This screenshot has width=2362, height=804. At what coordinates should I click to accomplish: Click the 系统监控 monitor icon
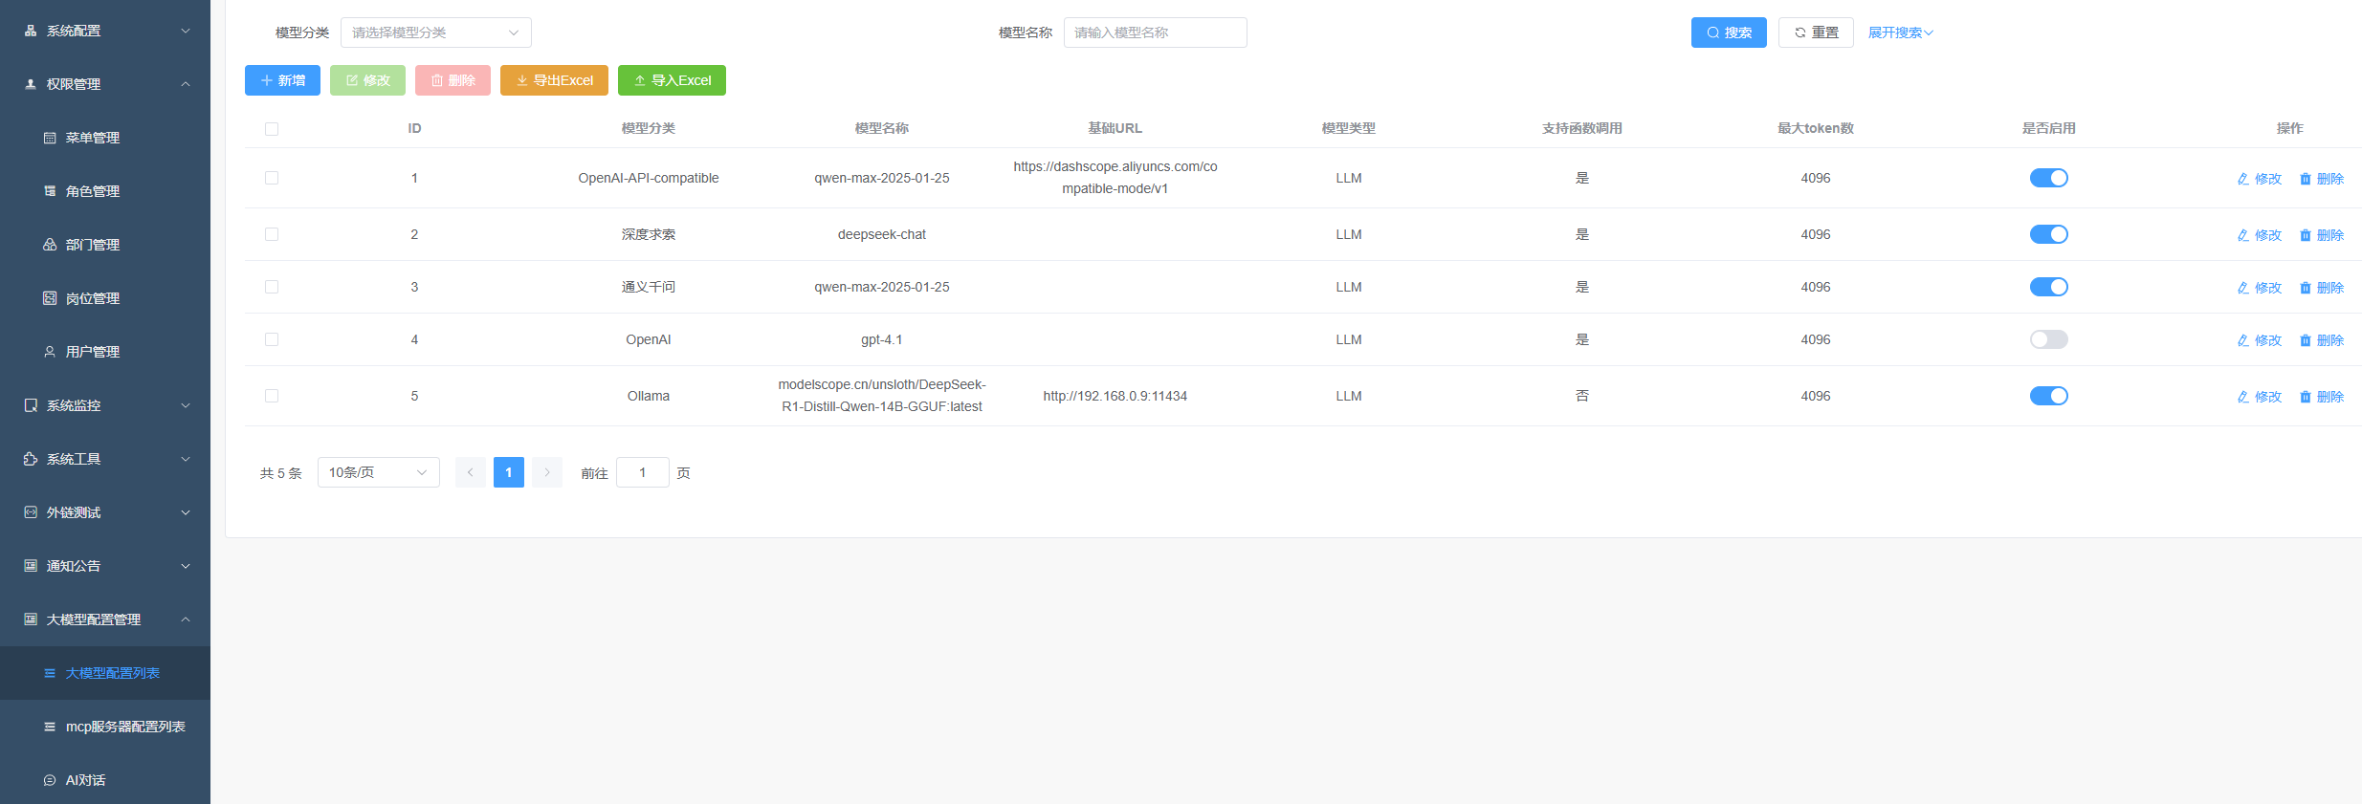tap(31, 405)
